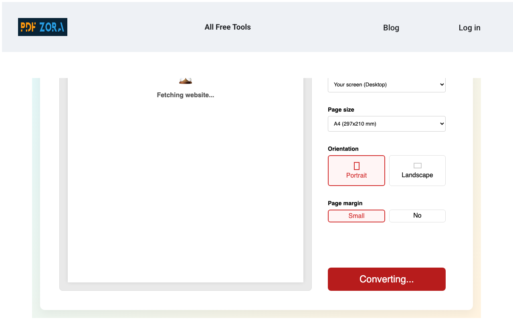
Task: Open the Page size dropdown showing A4
Action: pos(386,124)
